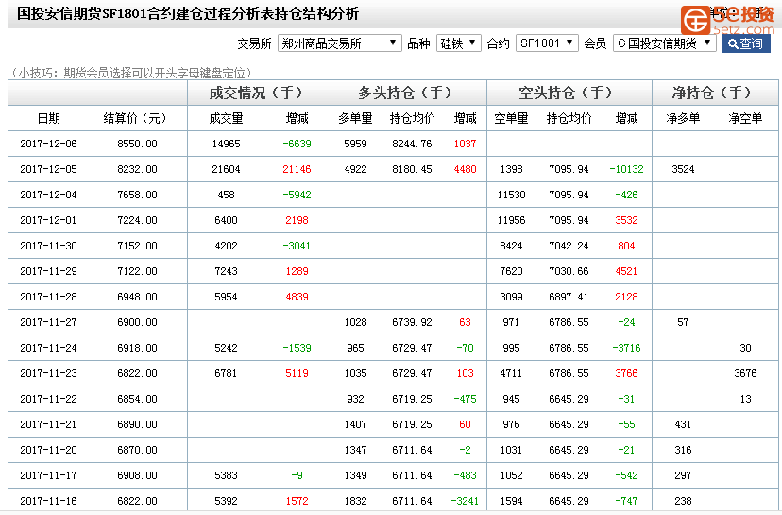782x515 pixels.
Task: Click the 交易所 field label
Action: click(254, 43)
